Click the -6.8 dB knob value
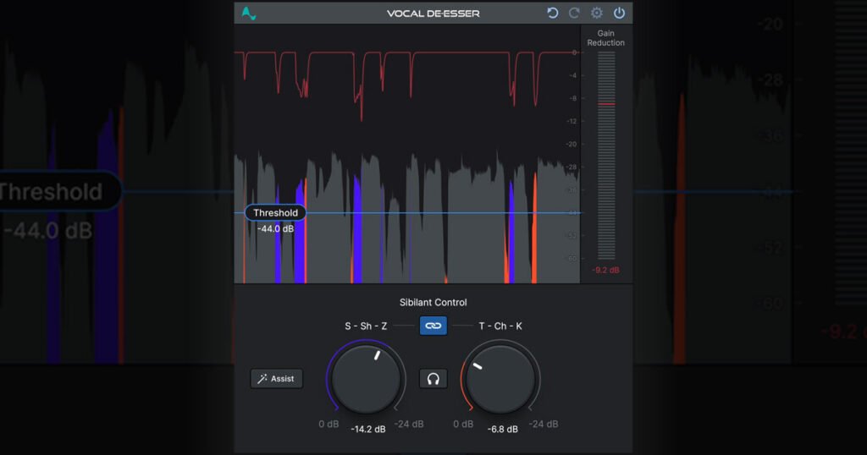The image size is (867, 455). coord(503,429)
